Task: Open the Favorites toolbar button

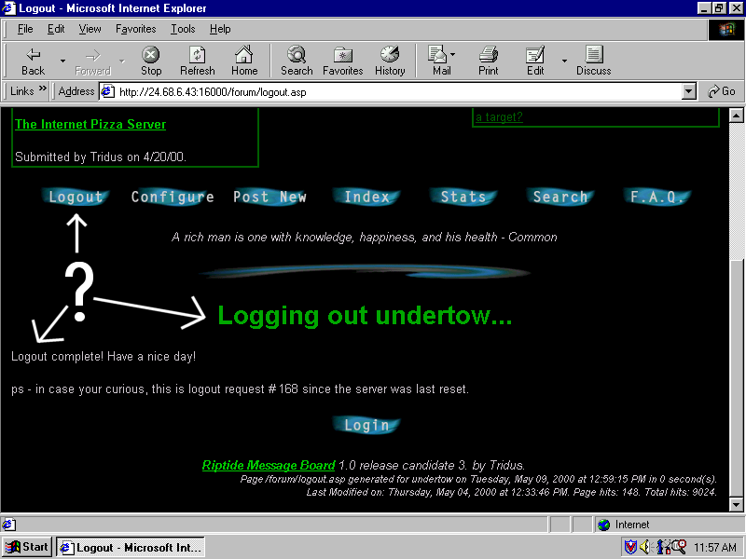Action: [x=342, y=61]
